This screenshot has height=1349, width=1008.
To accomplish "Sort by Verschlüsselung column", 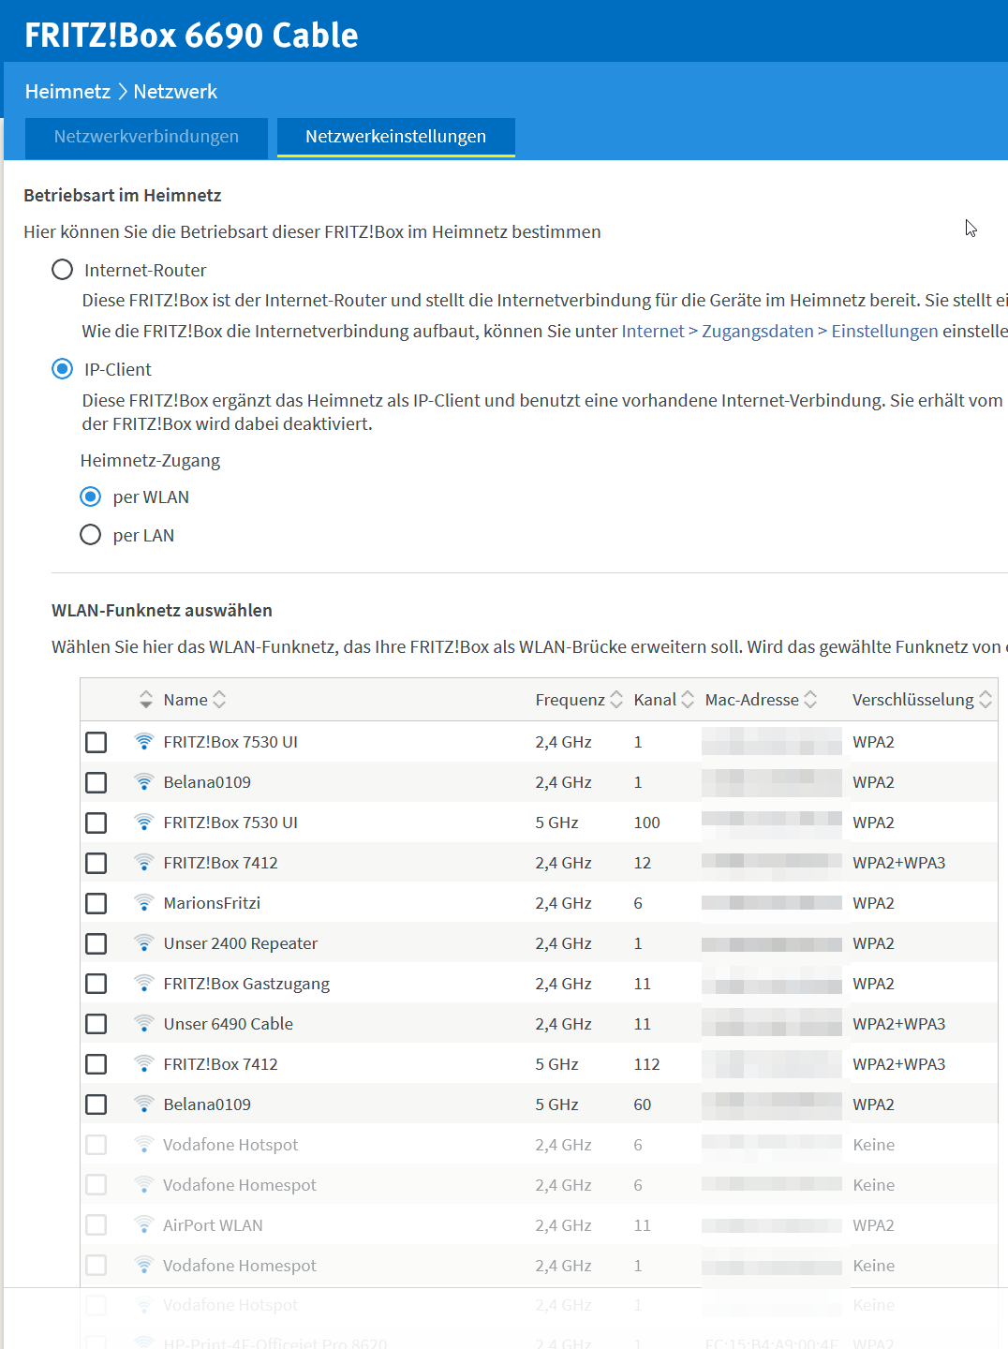I will point(986,700).
